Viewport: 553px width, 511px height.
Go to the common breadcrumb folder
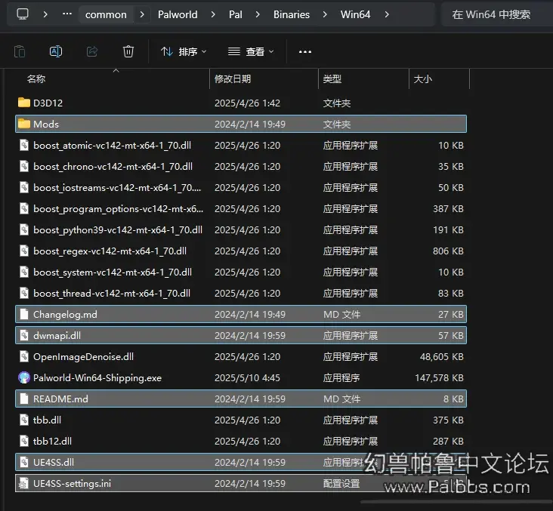click(x=106, y=14)
